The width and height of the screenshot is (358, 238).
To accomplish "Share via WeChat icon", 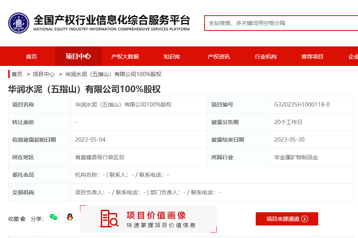I will coord(53,217).
